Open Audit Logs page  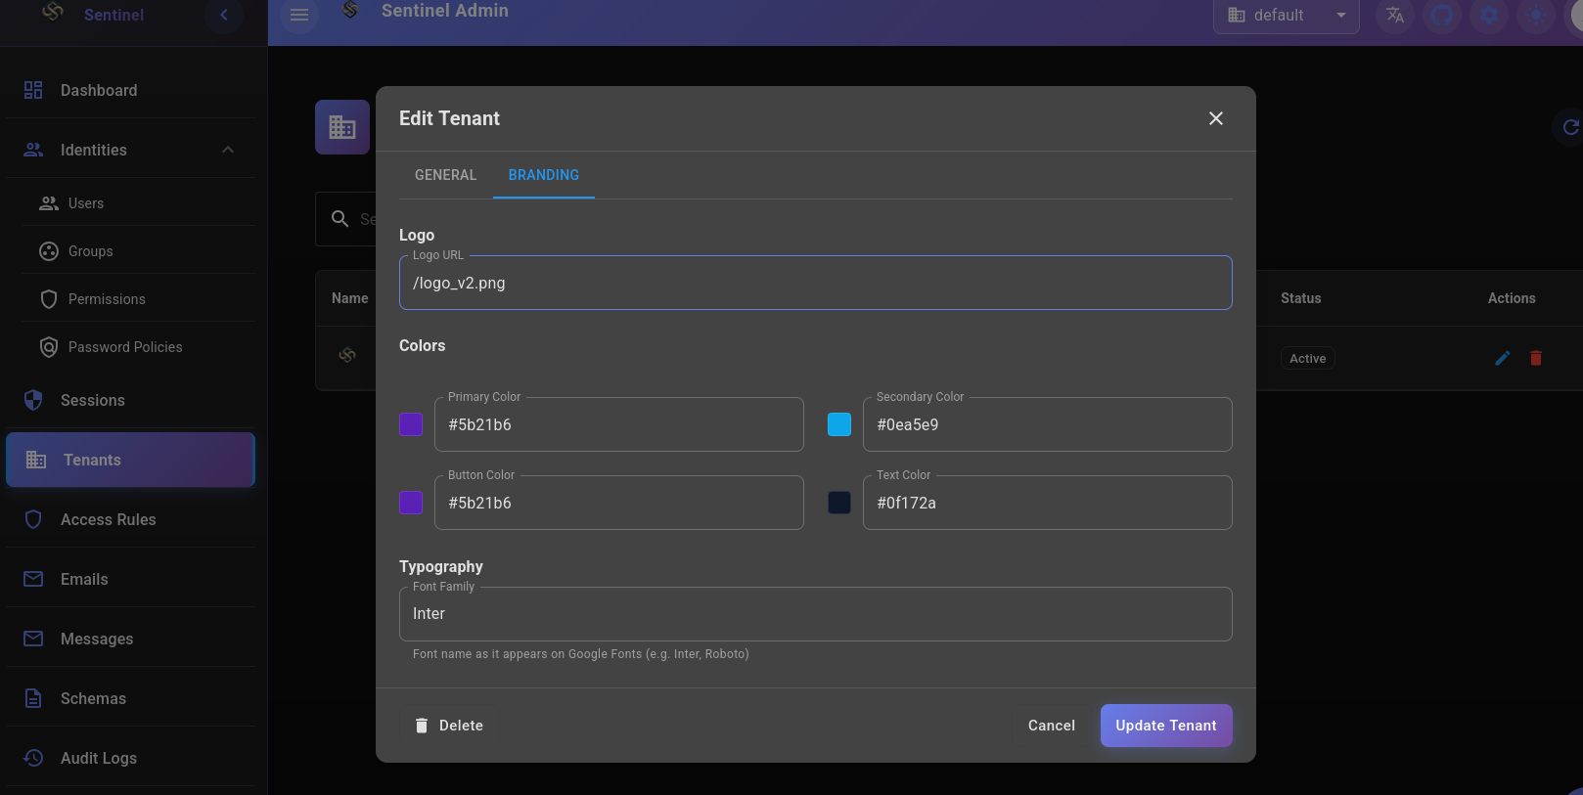(x=130, y=758)
